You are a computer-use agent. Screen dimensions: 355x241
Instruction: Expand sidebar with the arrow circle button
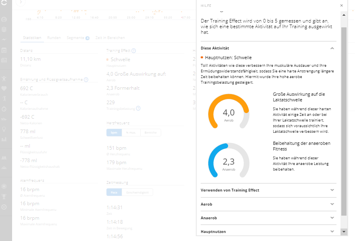click(20, 2)
